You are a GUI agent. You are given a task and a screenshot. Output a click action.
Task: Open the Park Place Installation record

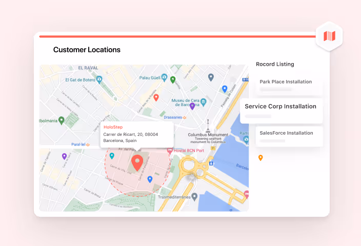point(289,86)
